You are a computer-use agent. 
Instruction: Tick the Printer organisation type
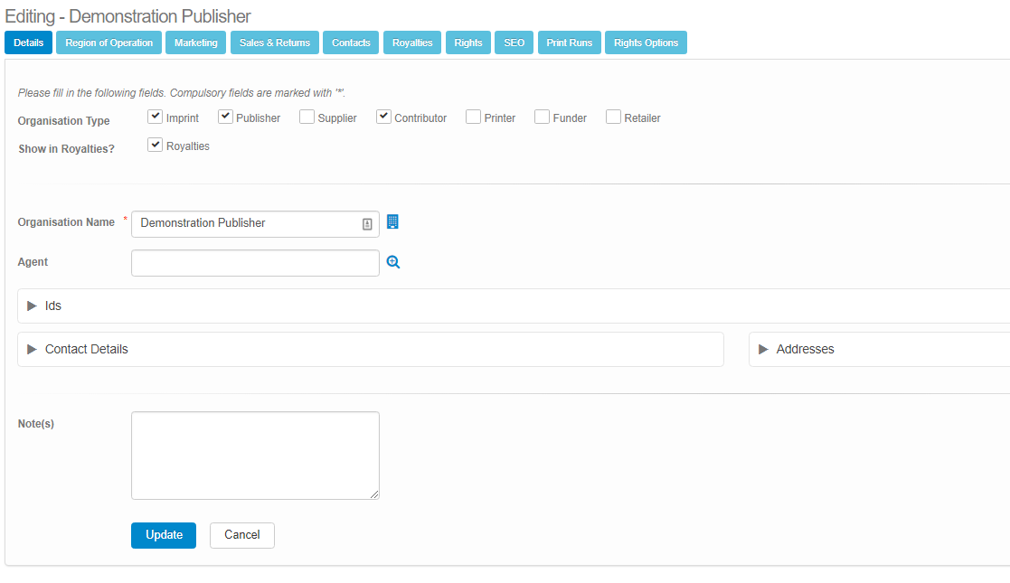pos(473,117)
